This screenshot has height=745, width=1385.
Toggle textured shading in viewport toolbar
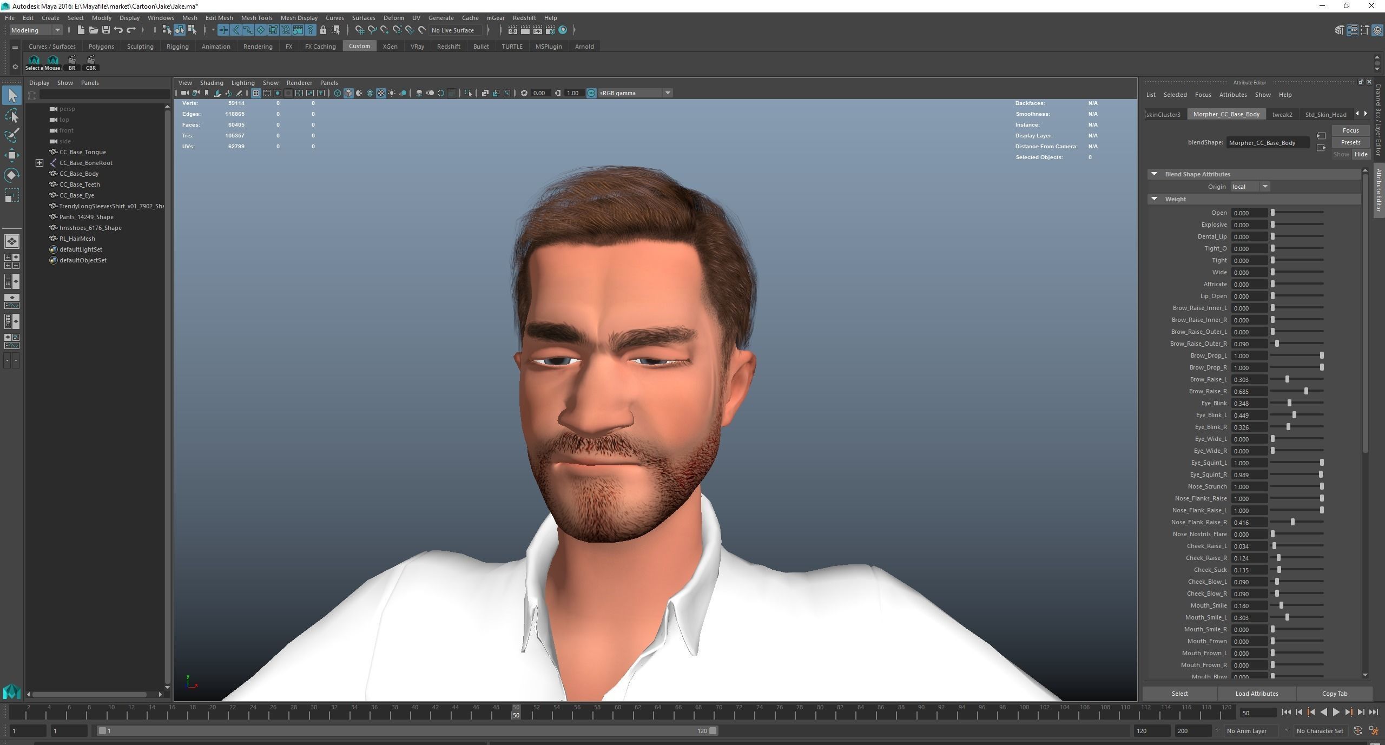point(381,93)
